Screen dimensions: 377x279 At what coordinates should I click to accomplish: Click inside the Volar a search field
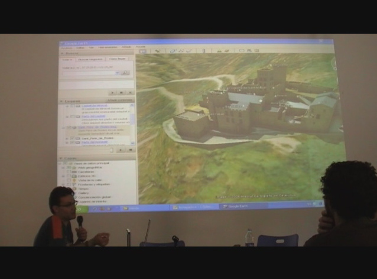pos(89,73)
